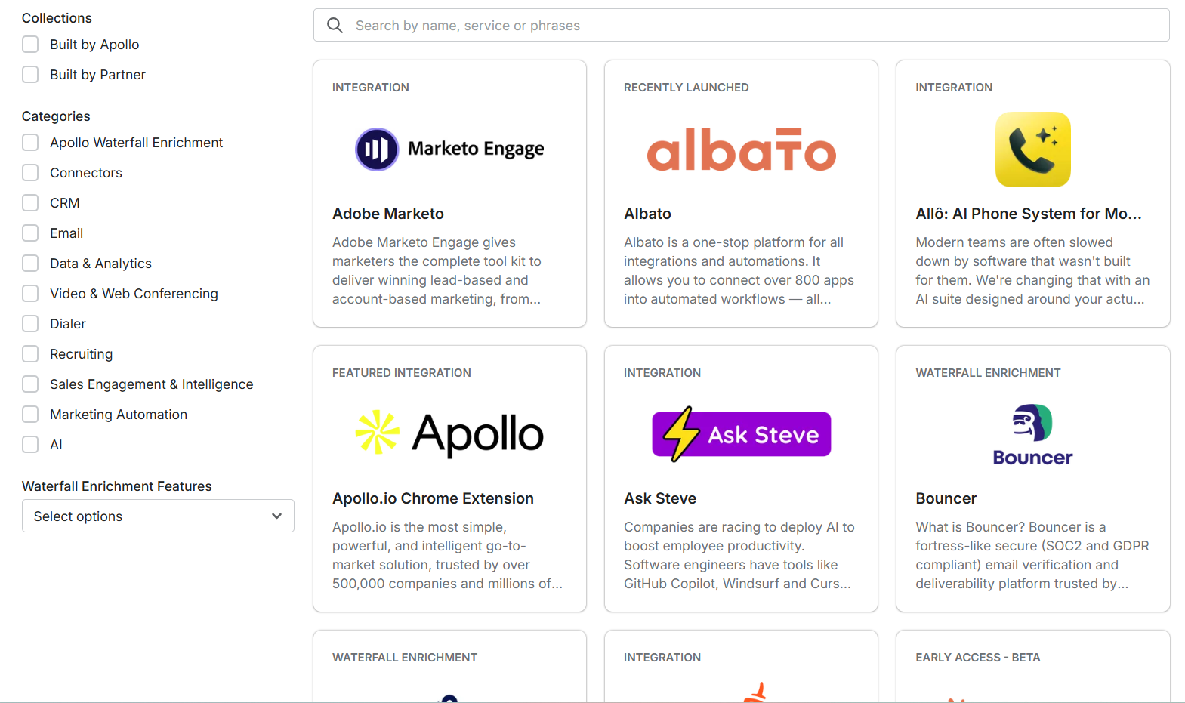The width and height of the screenshot is (1185, 703).
Task: Click the search magnifier icon
Action: click(x=335, y=26)
